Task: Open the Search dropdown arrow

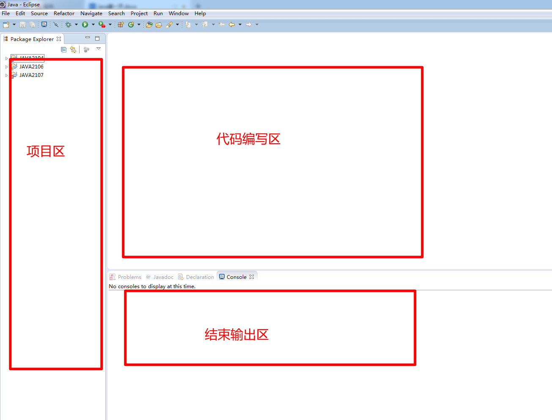Action: (178, 25)
